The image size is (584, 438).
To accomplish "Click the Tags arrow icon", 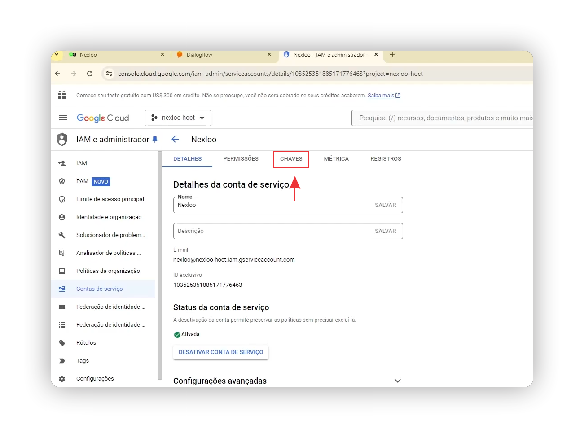I will (62, 361).
